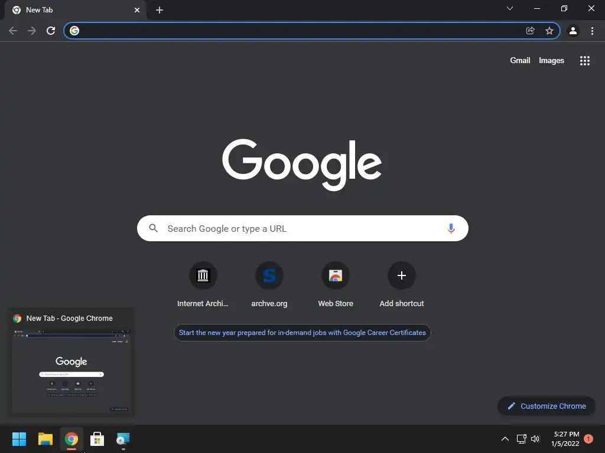Screen dimensions: 605x453
Task: Close the New Tab tab
Action: pos(137,10)
